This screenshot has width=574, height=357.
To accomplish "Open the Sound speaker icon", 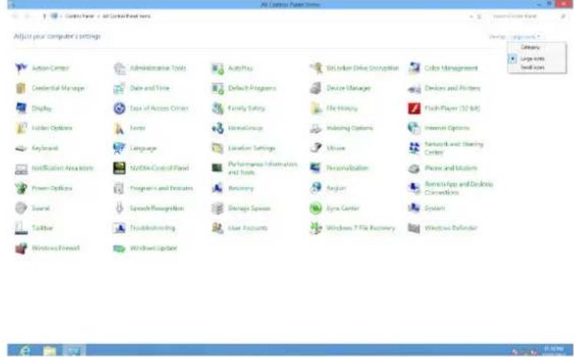I will 21,208.
